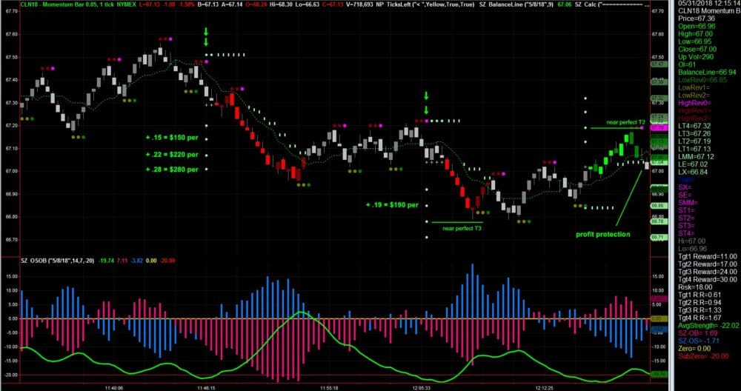Select the 'Low=66.95' row

pos(695,41)
